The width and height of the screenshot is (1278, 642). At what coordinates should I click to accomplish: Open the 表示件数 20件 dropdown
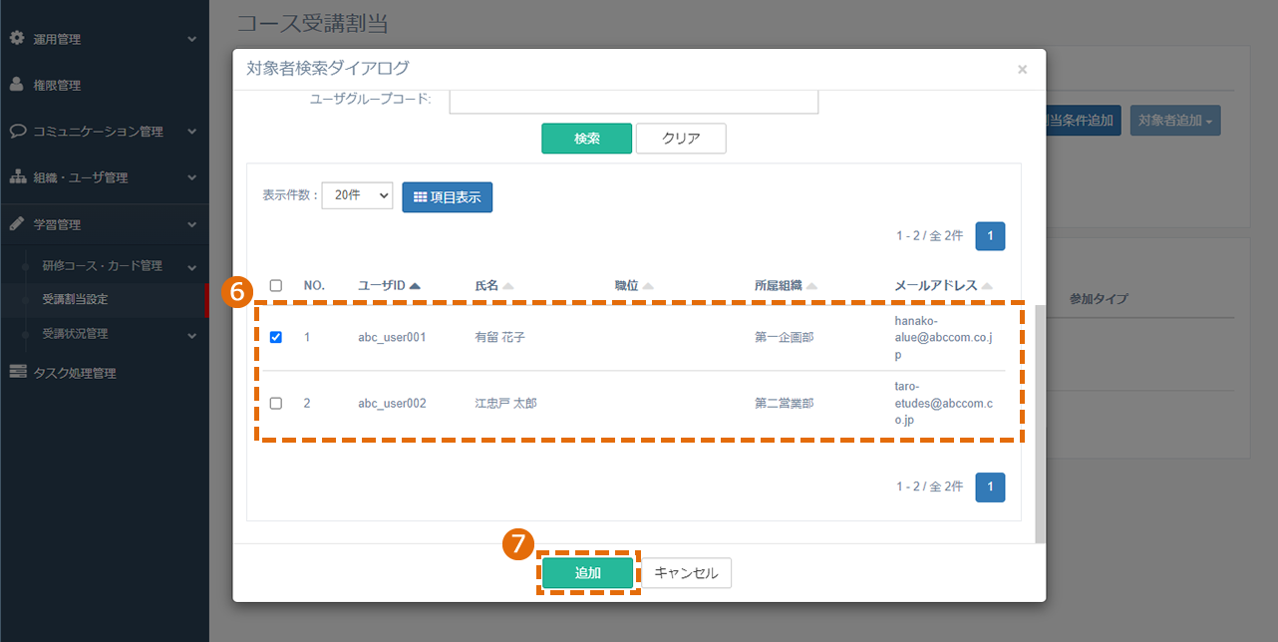(x=357, y=195)
